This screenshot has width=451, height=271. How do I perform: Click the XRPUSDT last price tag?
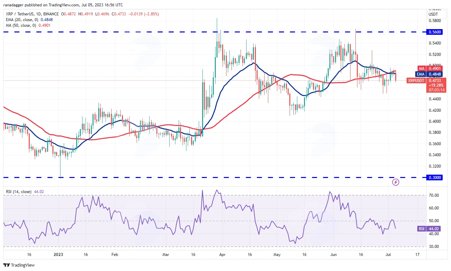coord(416,80)
